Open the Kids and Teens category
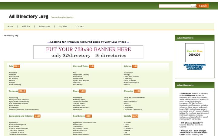 point(81,66)
